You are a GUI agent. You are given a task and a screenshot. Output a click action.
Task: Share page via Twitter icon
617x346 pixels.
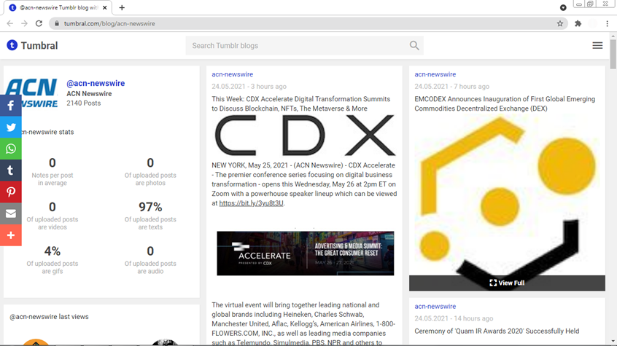pyautogui.click(x=11, y=127)
